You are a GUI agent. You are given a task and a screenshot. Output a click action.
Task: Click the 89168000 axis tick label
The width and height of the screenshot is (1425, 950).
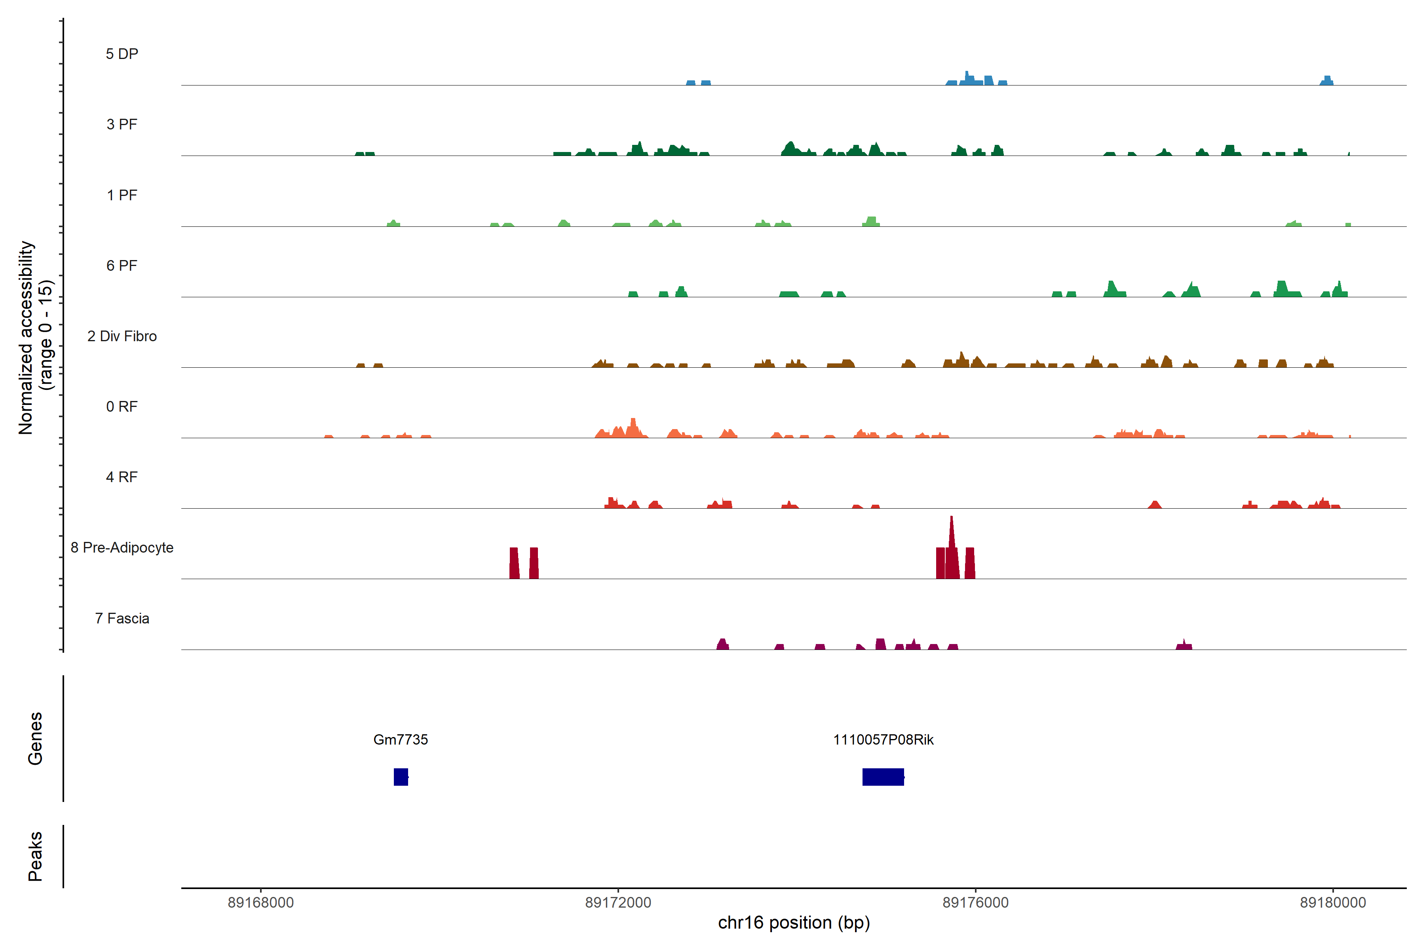[260, 902]
